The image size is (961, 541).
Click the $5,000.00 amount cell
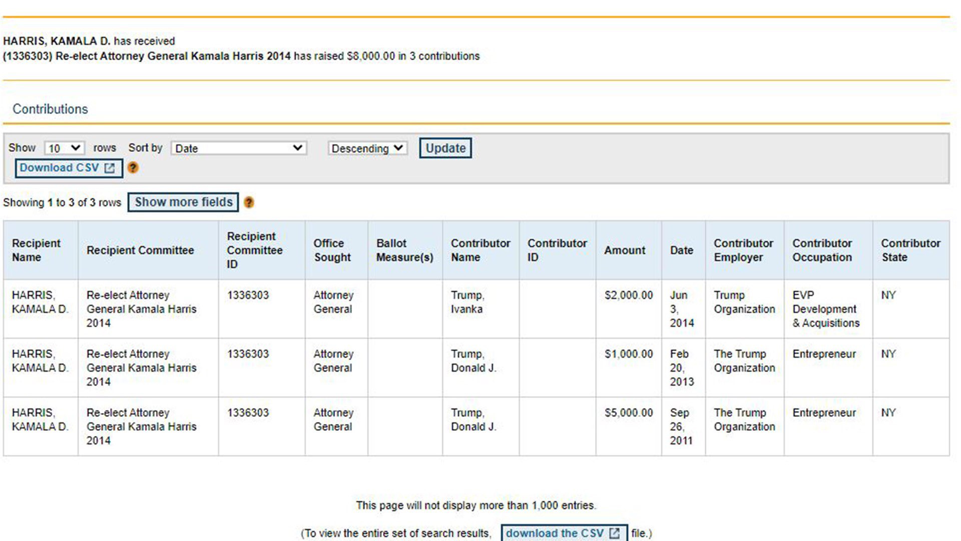click(628, 413)
